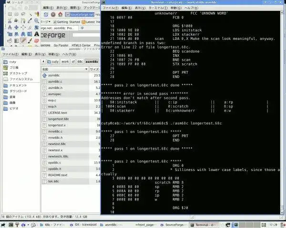Select the Paintbrush tool in GIMP toolbox
The image size is (286, 228).
pyautogui.click(x=30, y=41)
